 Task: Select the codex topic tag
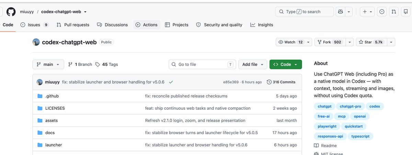click(375, 106)
